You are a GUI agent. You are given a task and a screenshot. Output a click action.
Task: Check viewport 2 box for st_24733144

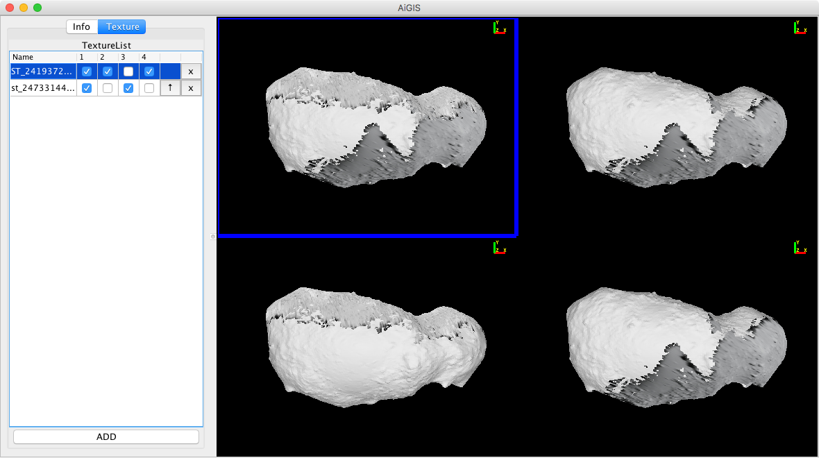click(x=108, y=87)
